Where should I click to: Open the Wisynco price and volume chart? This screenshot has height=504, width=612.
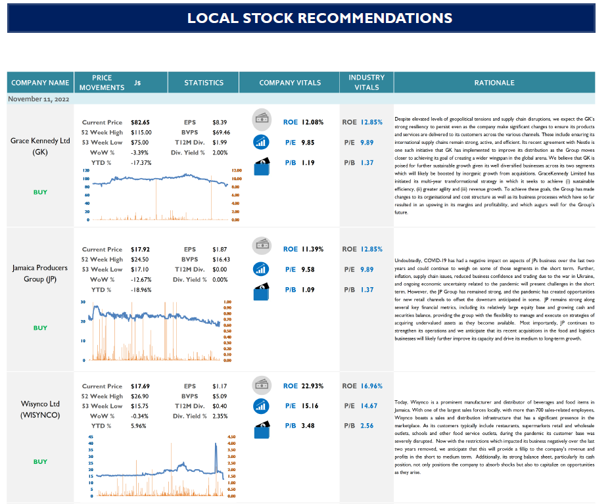(161, 467)
